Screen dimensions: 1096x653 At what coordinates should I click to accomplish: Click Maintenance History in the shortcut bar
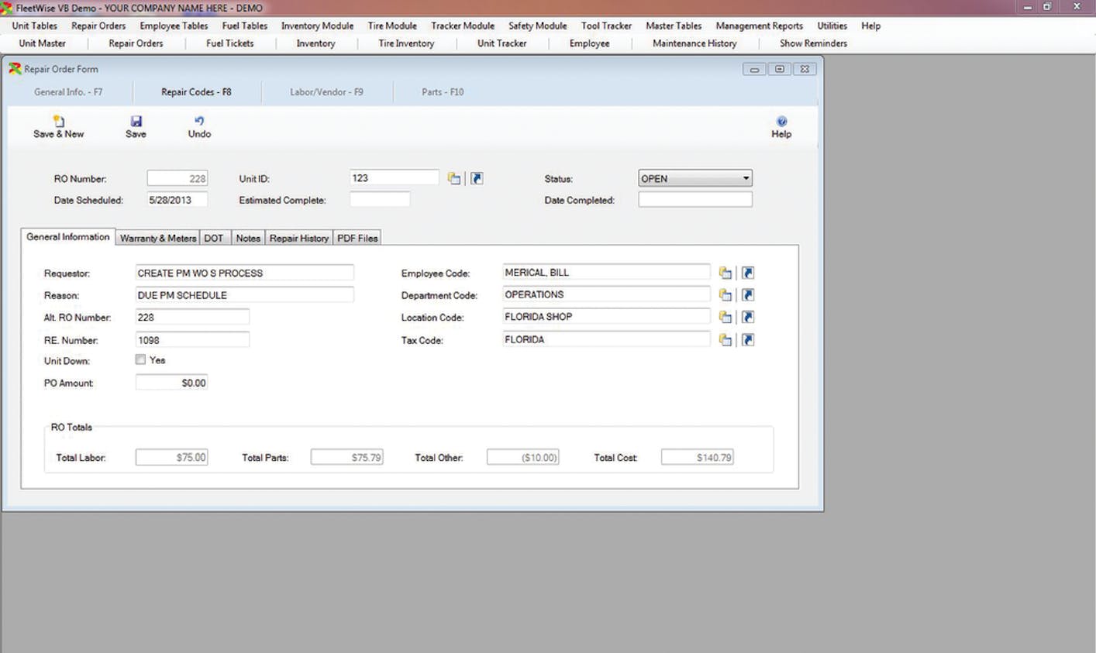point(693,43)
